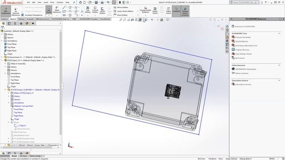
Task: Click the Home icon in the top toolbar
Action: [x=80, y=2]
